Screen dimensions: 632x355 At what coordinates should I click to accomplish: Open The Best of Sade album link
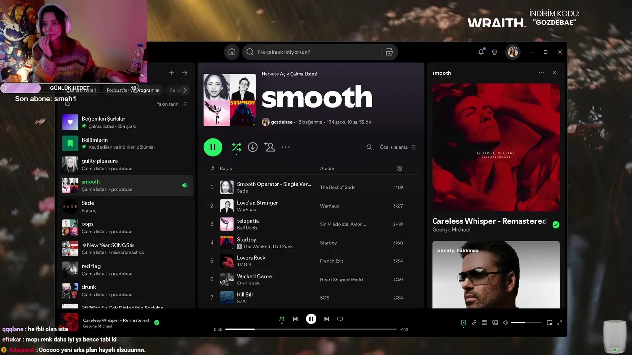[338, 187]
